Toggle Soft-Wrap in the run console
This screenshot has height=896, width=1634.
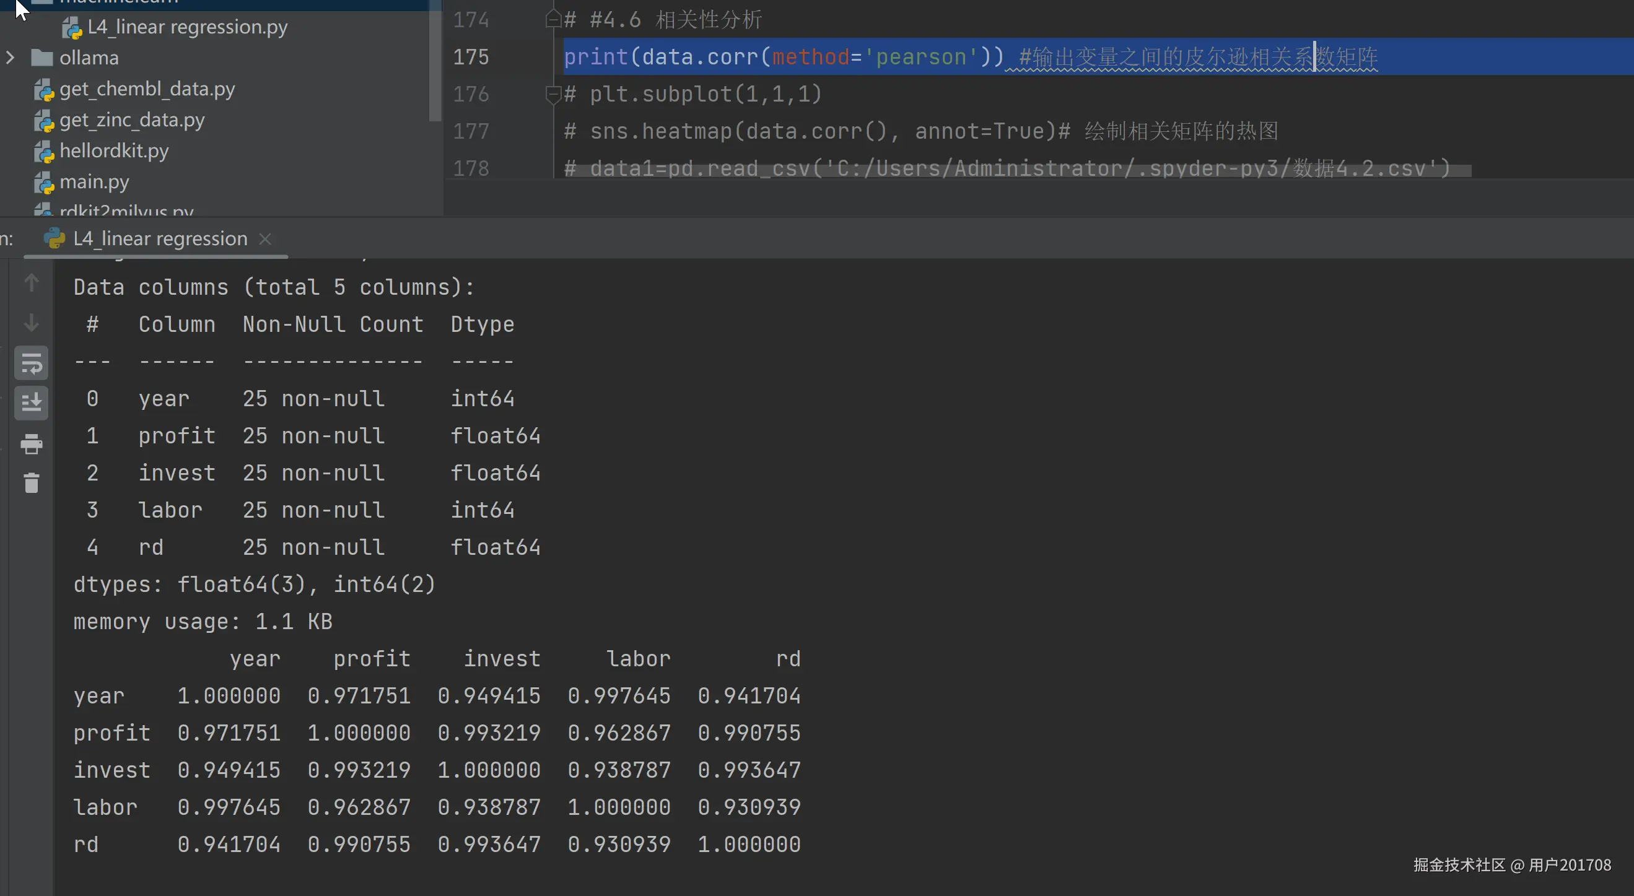(x=31, y=363)
